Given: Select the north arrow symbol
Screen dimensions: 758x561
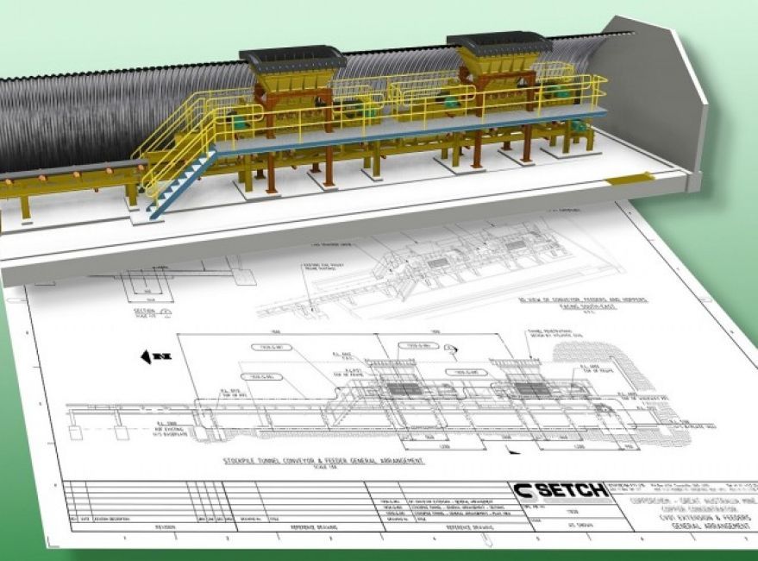Looking at the screenshot, I should [x=147, y=356].
